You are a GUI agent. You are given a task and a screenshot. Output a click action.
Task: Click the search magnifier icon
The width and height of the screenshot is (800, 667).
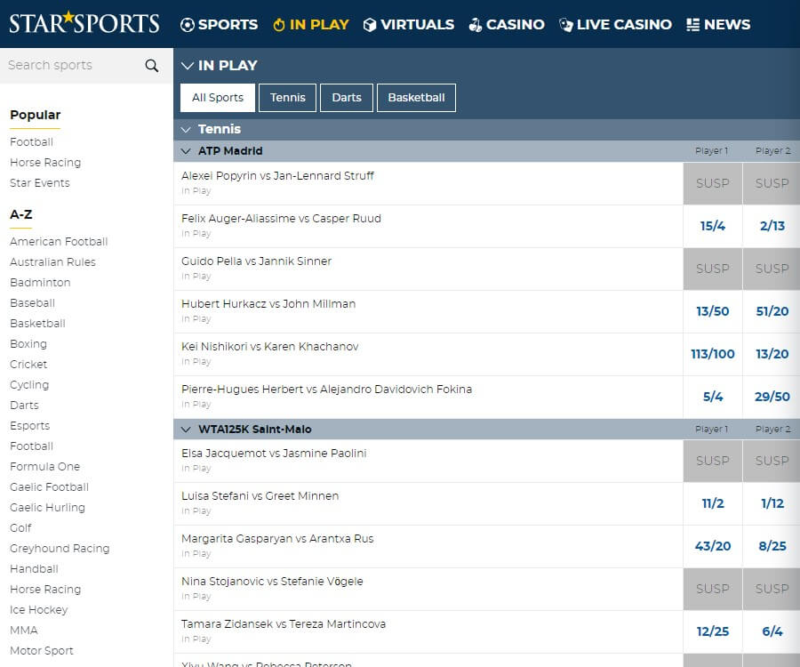[151, 65]
